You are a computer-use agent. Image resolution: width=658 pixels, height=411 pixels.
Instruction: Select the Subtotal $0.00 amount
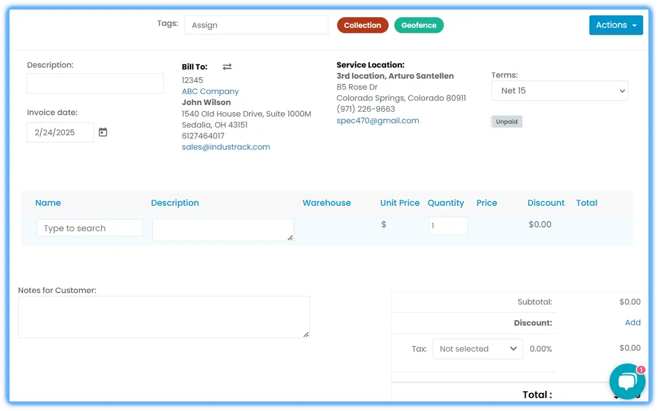tap(630, 302)
